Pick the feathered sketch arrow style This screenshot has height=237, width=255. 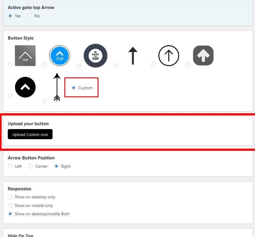pyautogui.click(x=45, y=101)
